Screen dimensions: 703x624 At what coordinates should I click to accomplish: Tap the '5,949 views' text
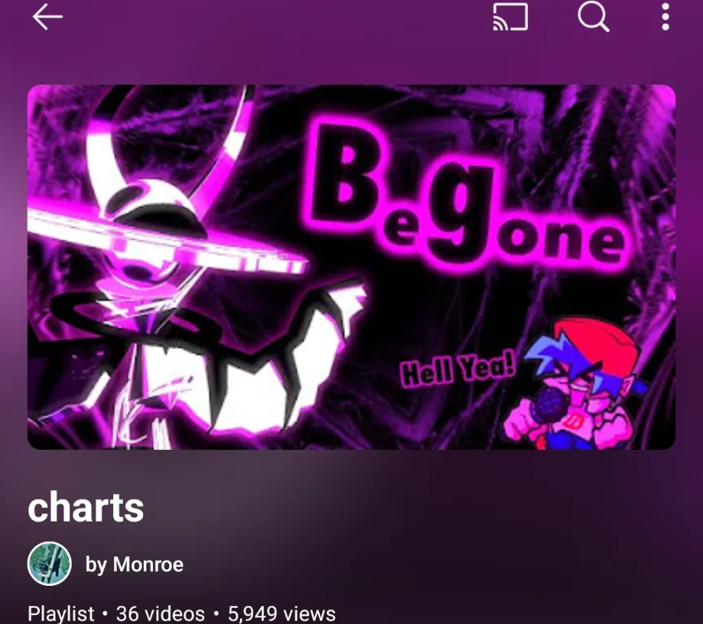click(282, 613)
